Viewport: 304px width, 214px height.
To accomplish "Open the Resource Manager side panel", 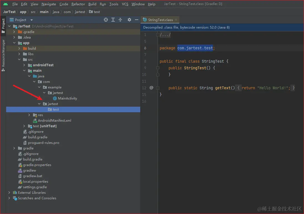I will [3, 53].
